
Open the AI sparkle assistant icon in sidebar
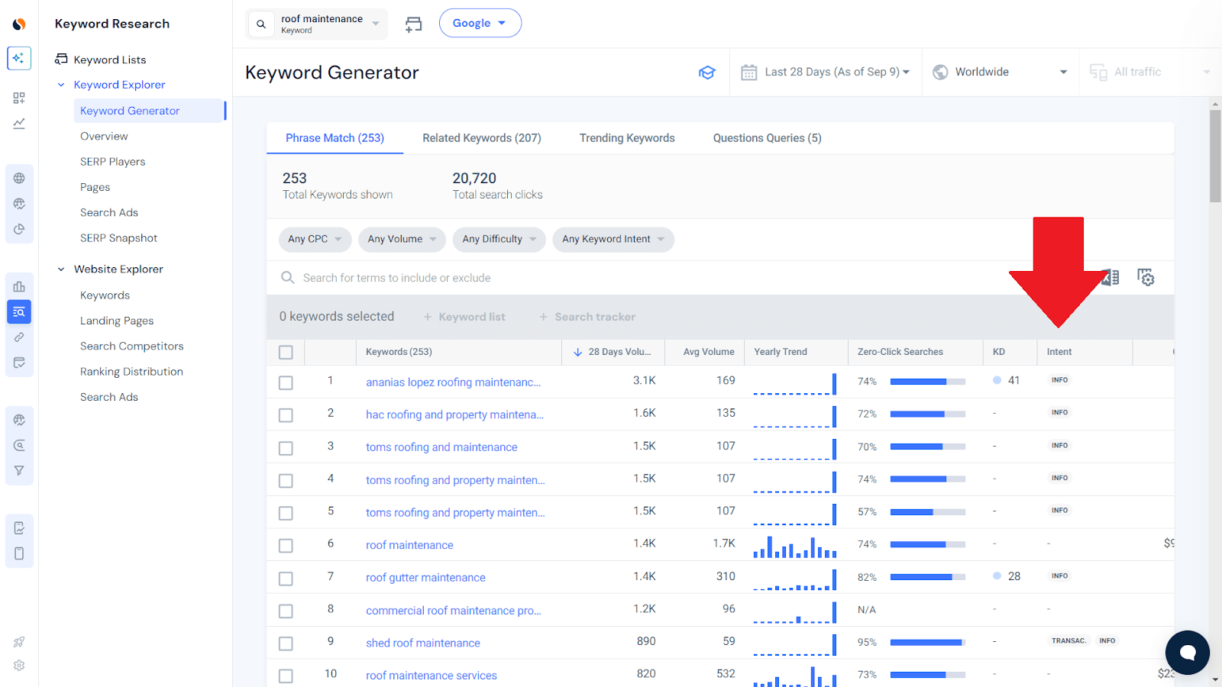[19, 58]
